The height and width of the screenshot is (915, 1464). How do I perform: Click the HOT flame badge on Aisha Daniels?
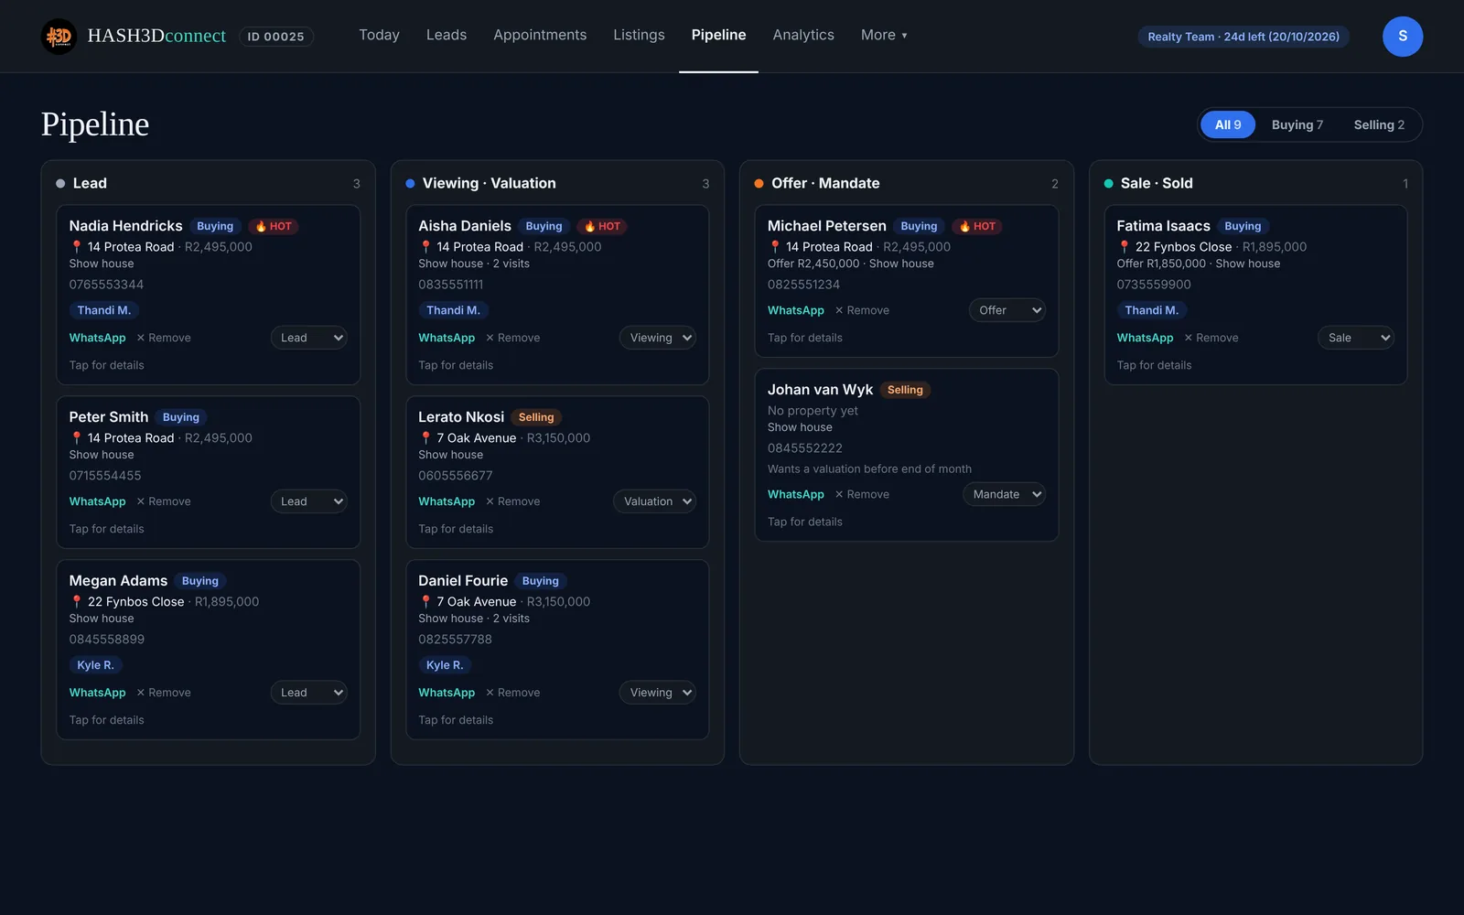pos(602,226)
